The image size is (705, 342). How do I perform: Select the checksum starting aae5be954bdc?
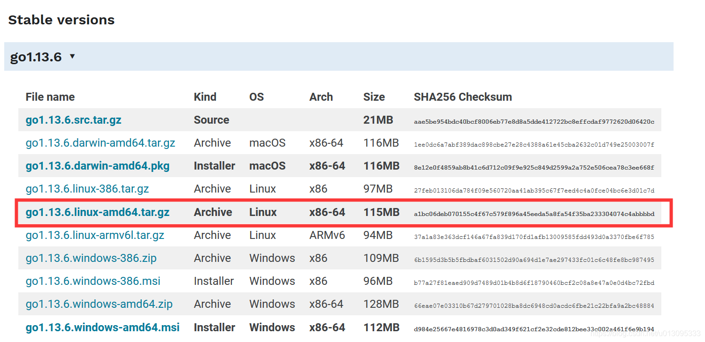coord(534,121)
